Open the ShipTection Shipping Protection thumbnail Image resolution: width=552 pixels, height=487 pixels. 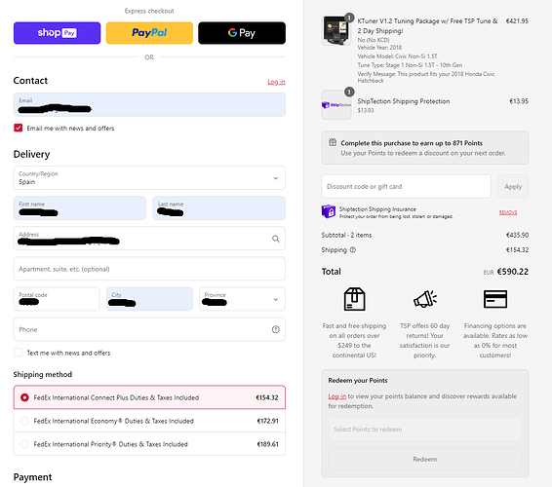pos(336,105)
